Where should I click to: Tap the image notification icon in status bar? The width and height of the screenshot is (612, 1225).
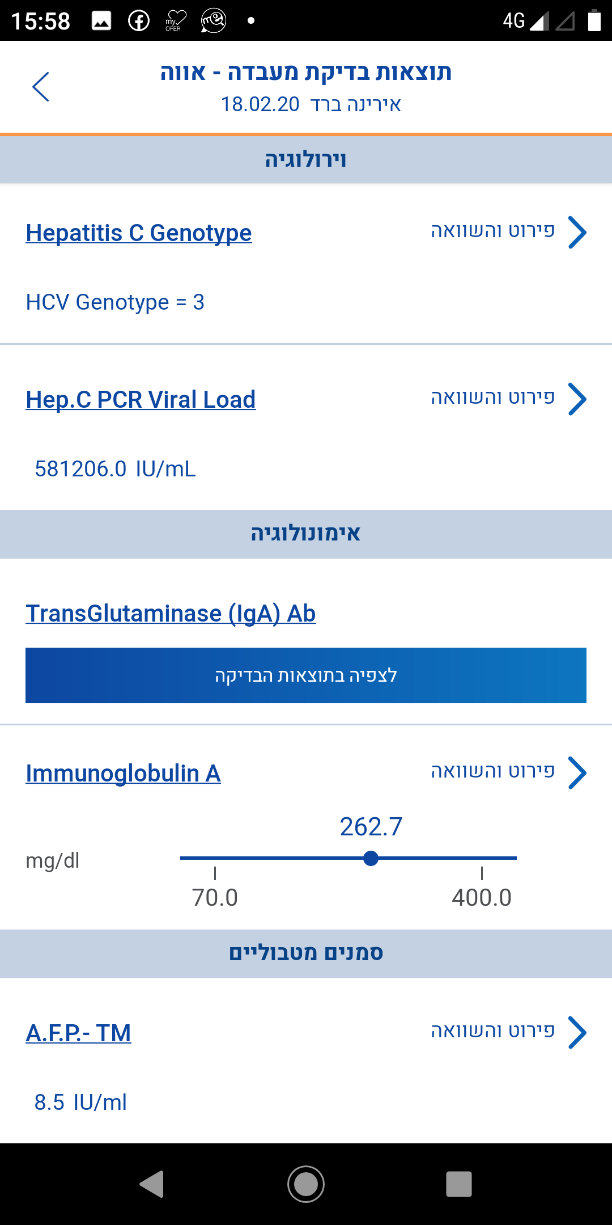(101, 21)
